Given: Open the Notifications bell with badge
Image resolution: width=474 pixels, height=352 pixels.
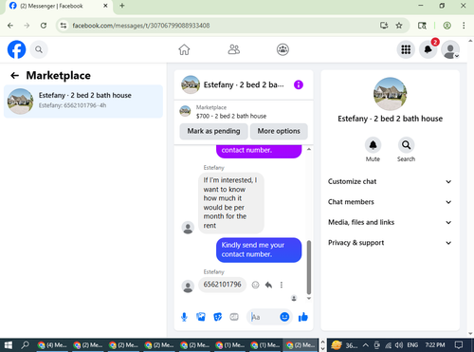Looking at the screenshot, I should click(428, 49).
